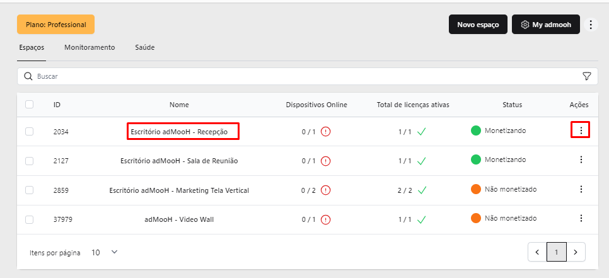
Task: Click license checkmark for ID 2859
Action: coord(421,190)
